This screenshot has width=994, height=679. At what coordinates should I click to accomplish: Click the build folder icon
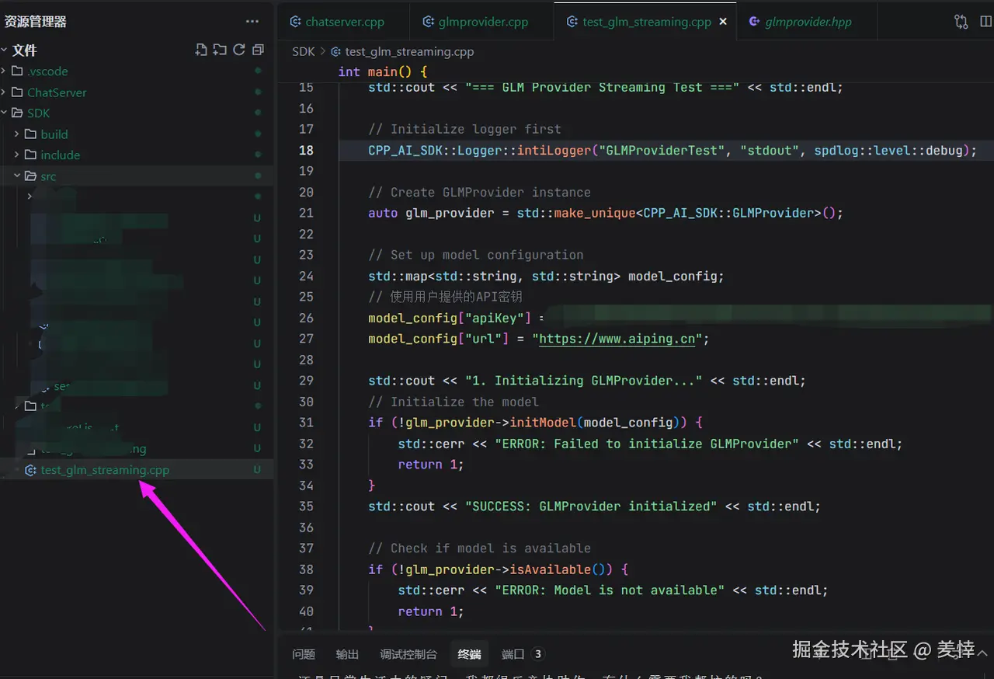pos(31,134)
